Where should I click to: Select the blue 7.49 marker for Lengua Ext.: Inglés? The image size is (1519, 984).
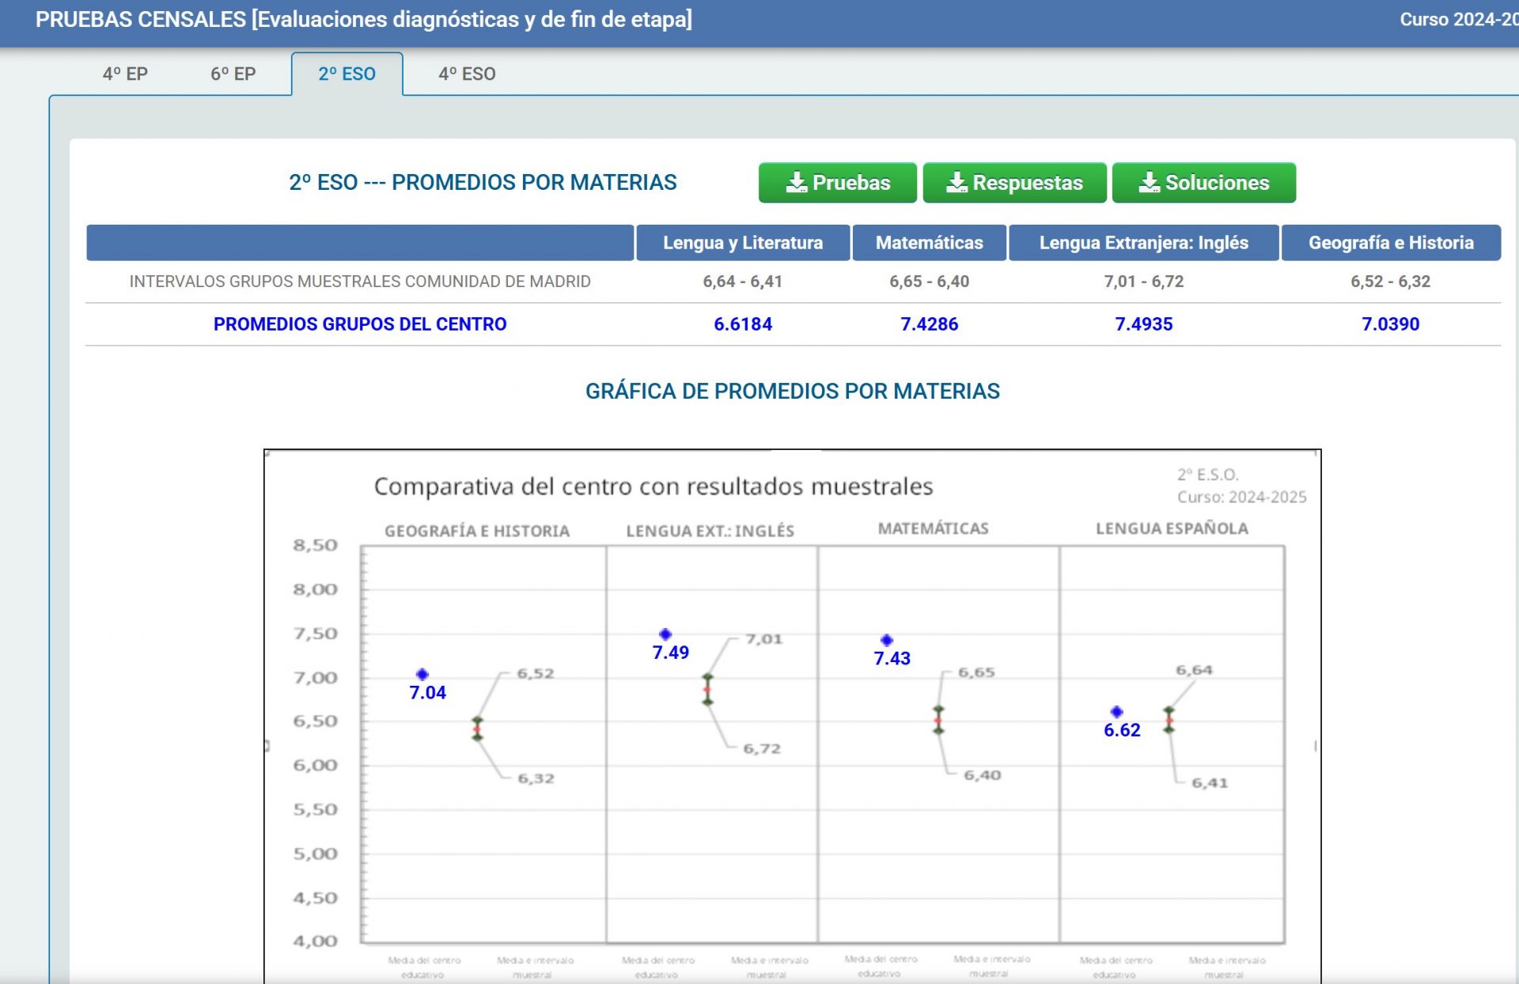[x=665, y=633]
